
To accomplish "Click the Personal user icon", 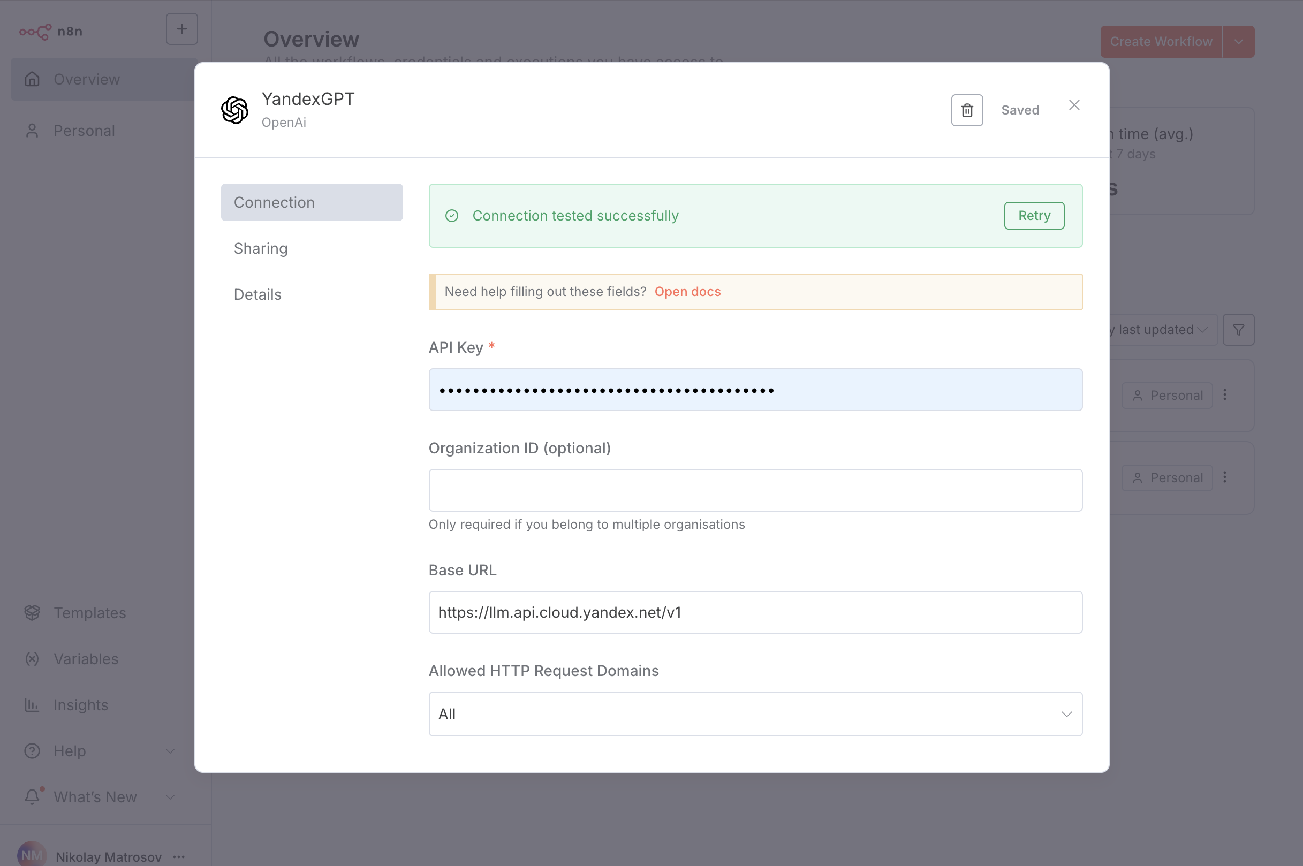I will [32, 131].
